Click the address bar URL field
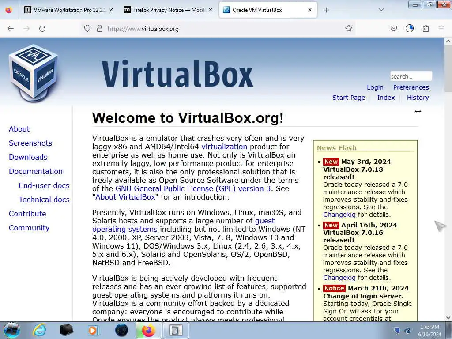 pyautogui.click(x=225, y=29)
